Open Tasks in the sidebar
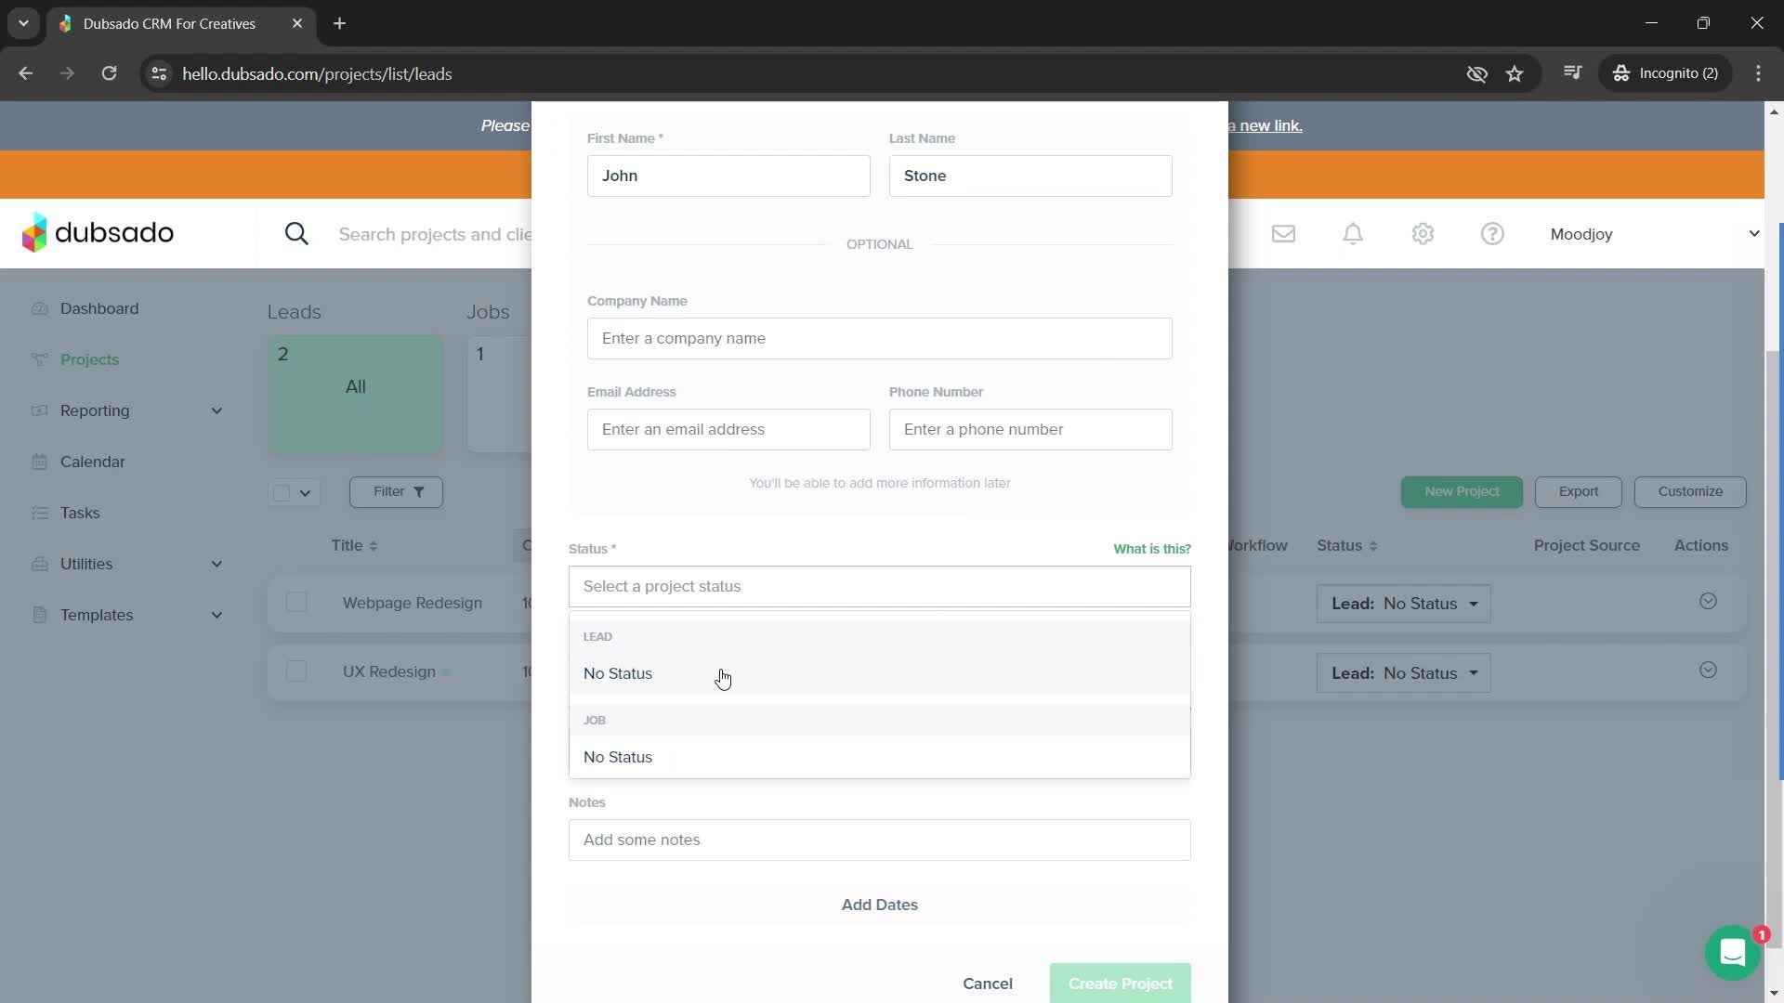 80,513
